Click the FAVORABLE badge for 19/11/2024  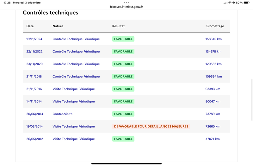[123, 39]
